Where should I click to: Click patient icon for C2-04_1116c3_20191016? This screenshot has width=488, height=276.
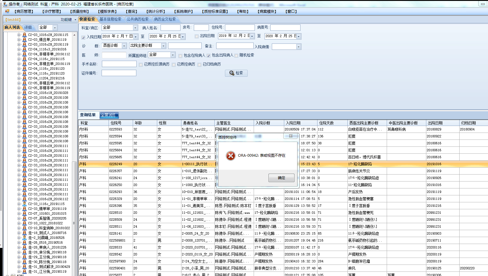pos(24,49)
